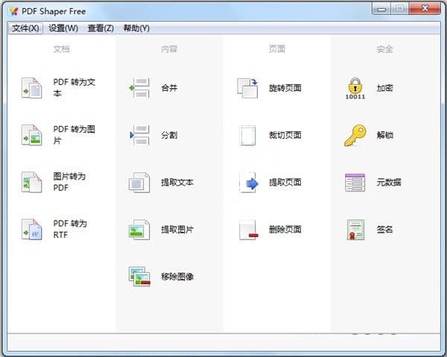Click the 元数据 metadata icon
Image resolution: width=447 pixels, height=357 pixels.
point(355,182)
